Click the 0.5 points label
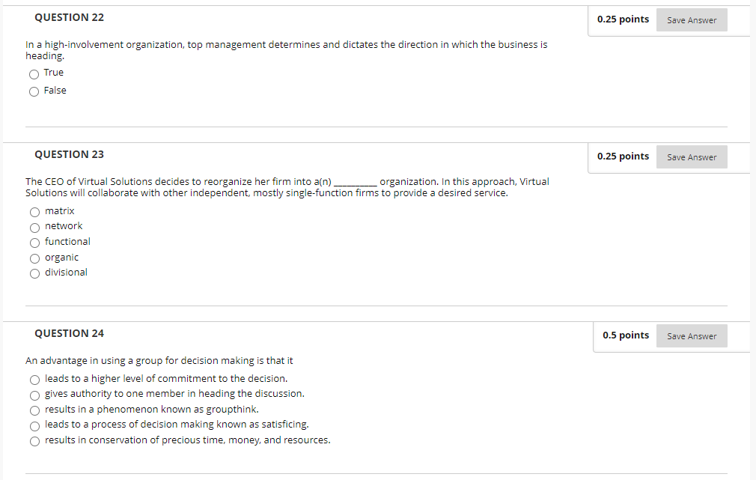This screenshot has height=480, width=756. pos(626,335)
